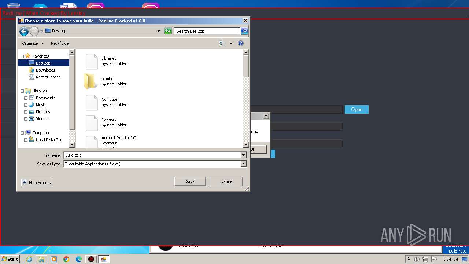Open Google Chrome from the taskbar
The height and width of the screenshot is (264, 469).
point(66,259)
